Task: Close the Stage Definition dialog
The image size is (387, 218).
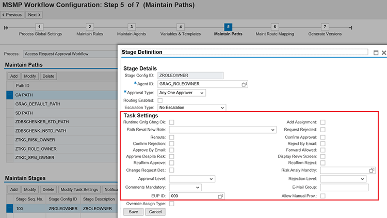Action: click(383, 52)
